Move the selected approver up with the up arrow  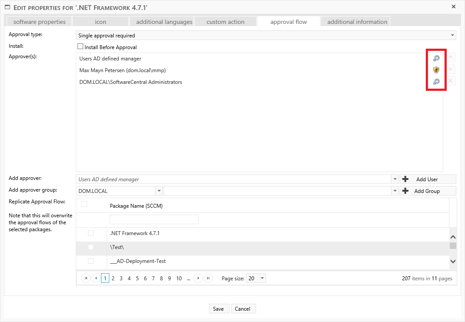pos(451,57)
